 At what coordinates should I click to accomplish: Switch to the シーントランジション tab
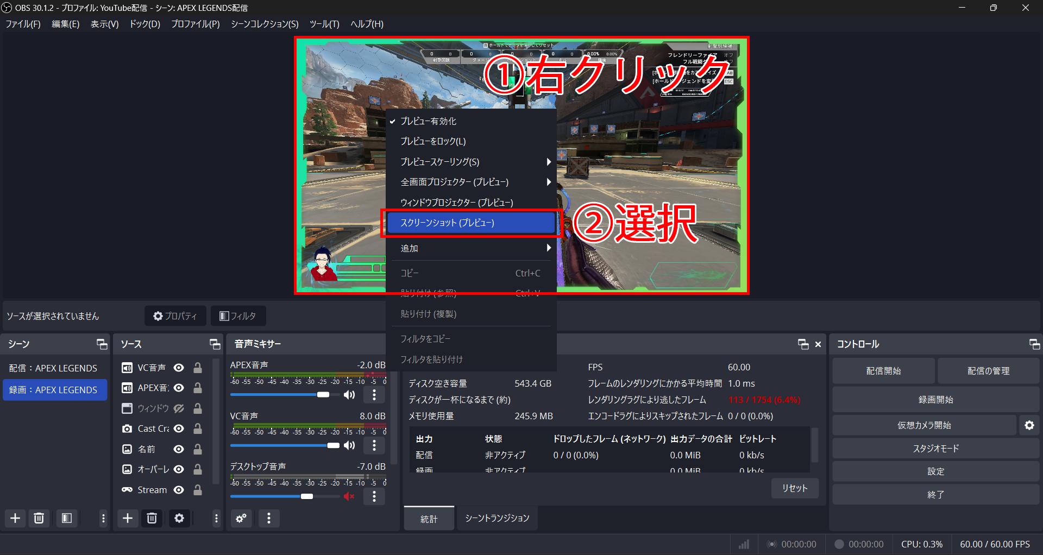click(497, 518)
